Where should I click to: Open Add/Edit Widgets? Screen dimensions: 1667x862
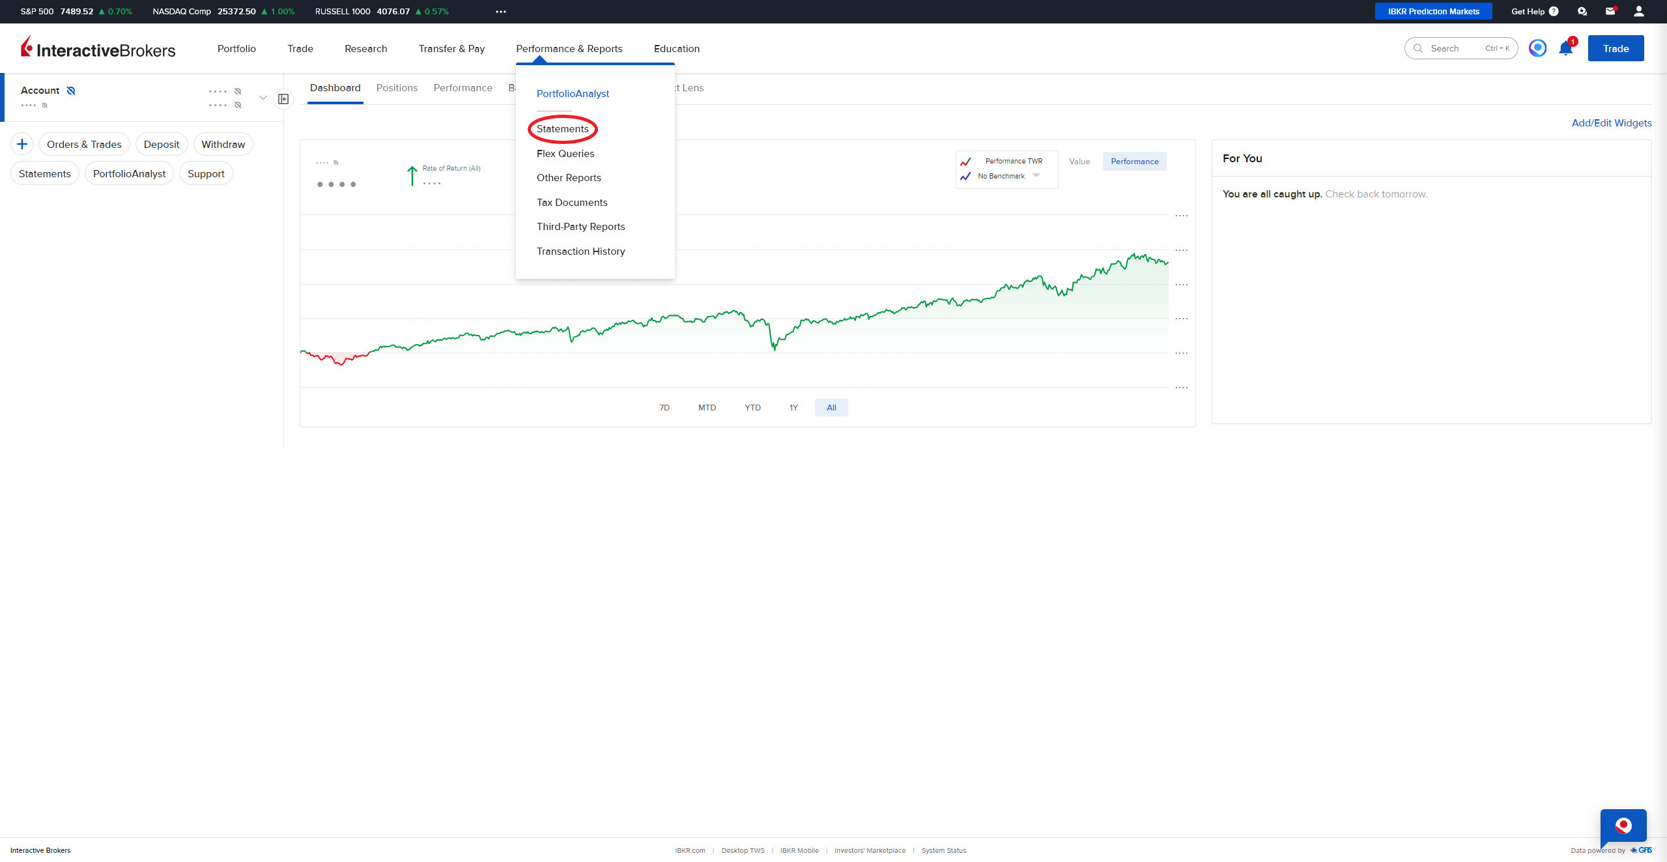click(1612, 123)
